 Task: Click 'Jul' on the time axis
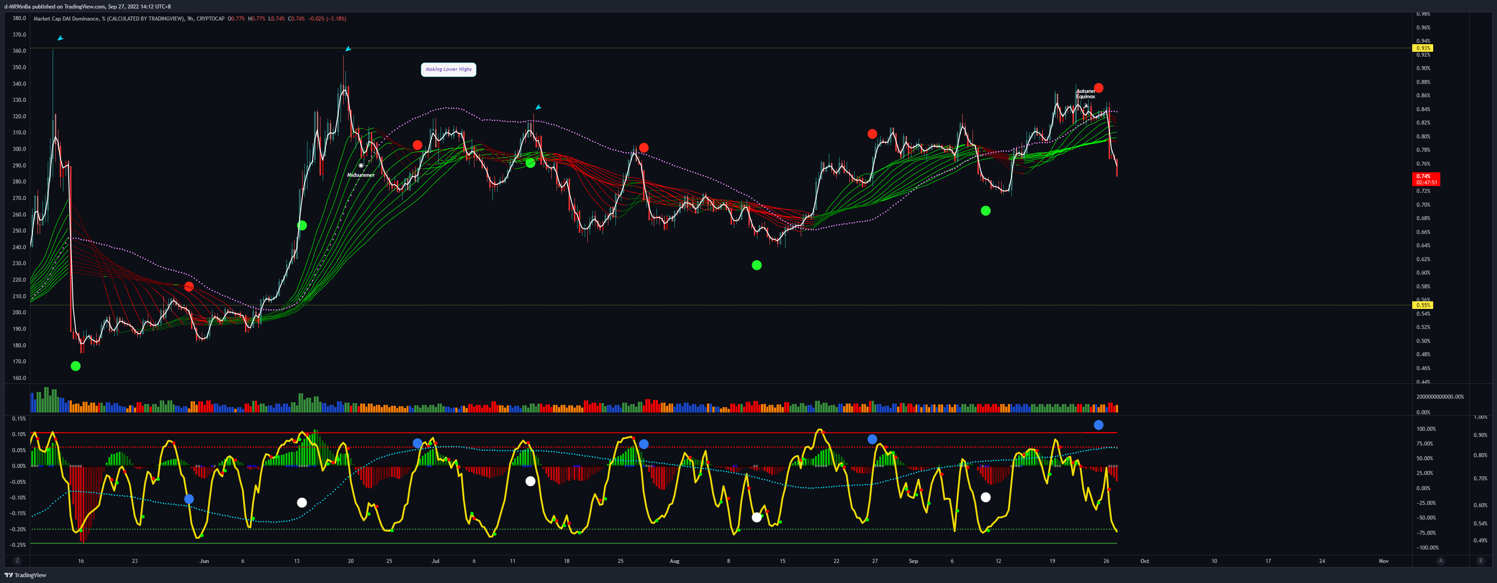[435, 561]
